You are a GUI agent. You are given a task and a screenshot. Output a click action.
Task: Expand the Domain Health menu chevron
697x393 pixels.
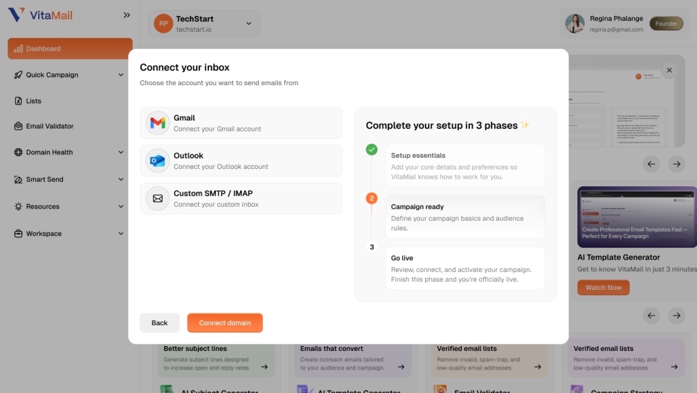tap(121, 152)
